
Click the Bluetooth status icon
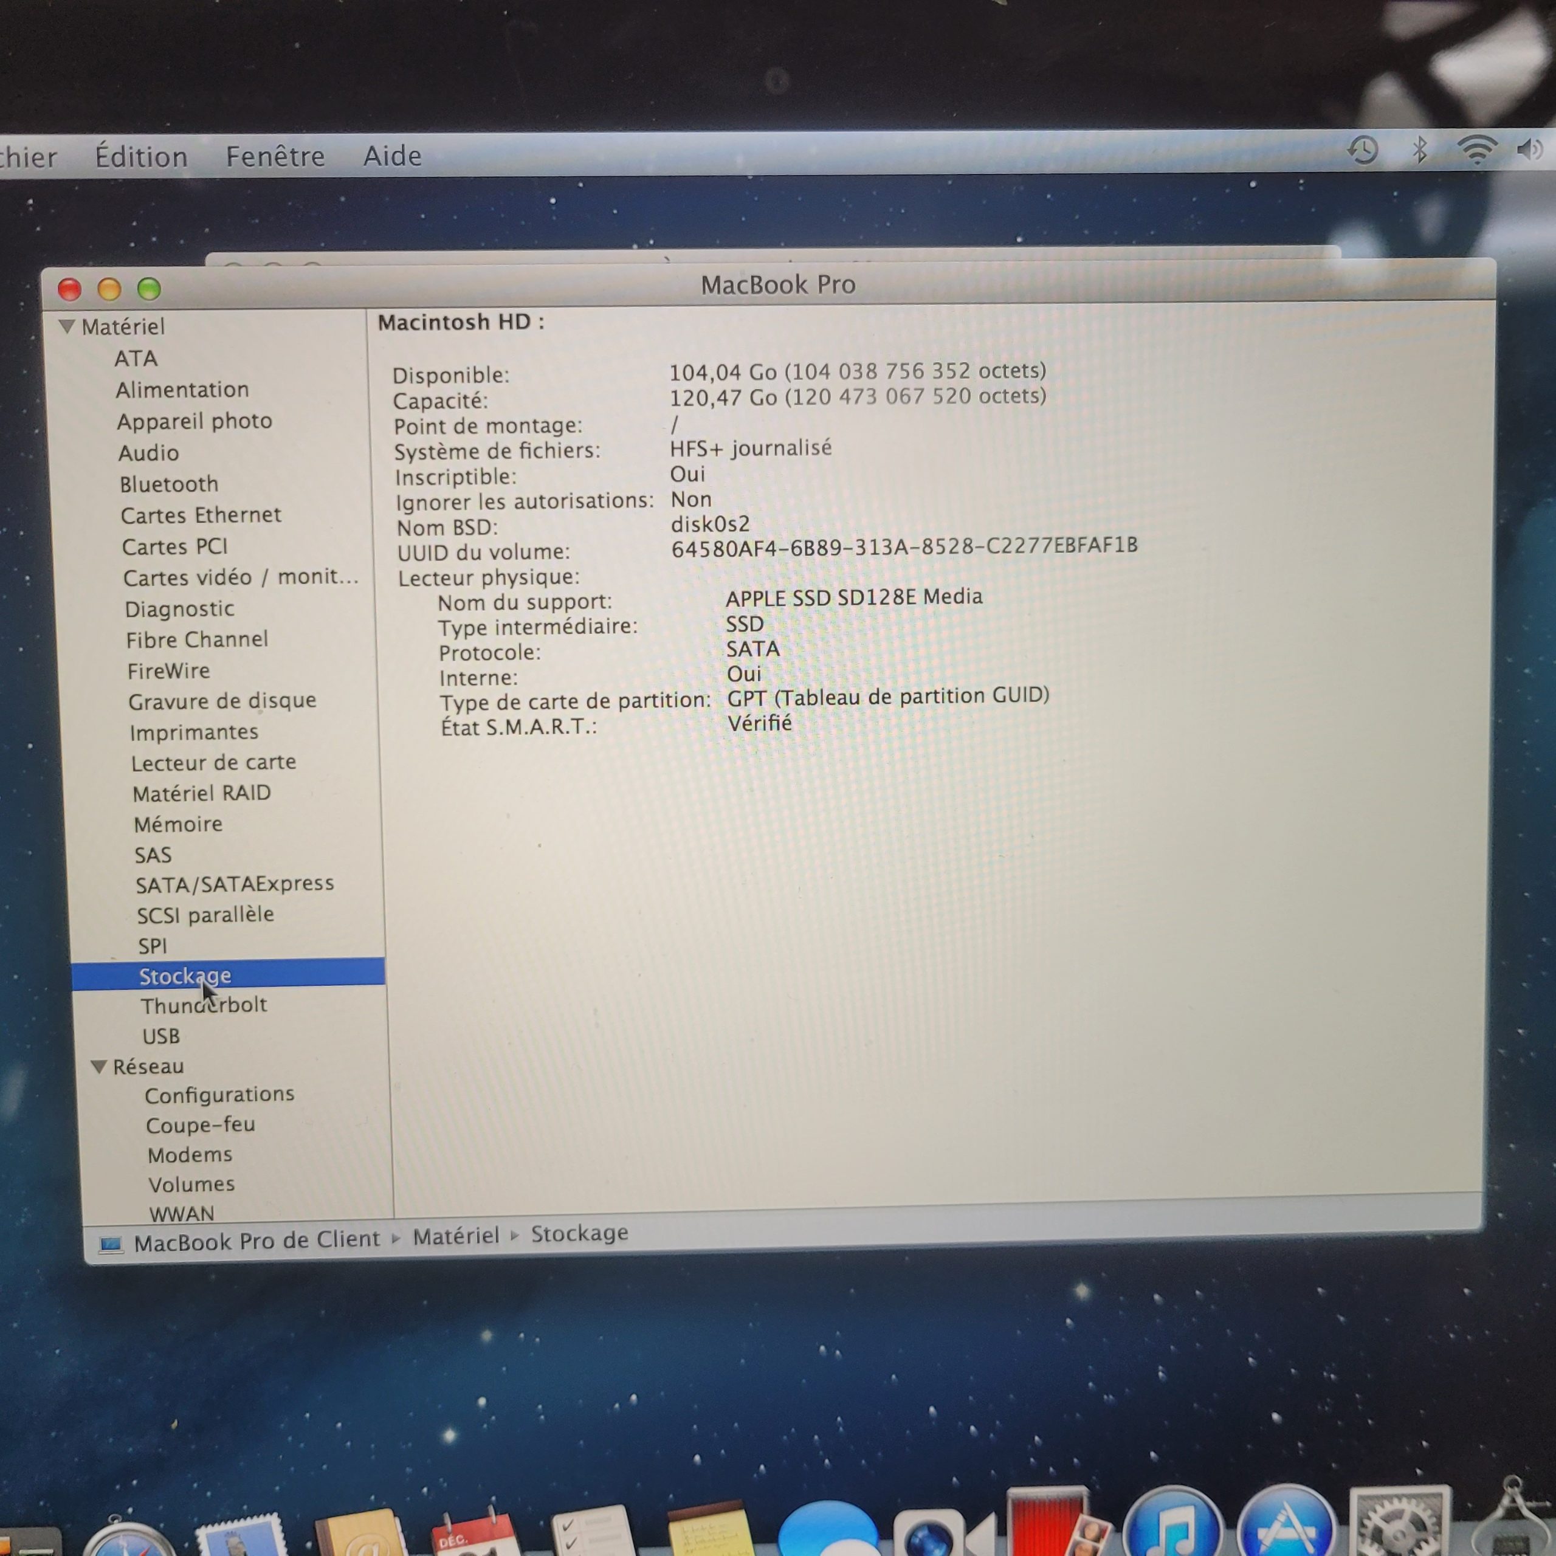point(1420,150)
